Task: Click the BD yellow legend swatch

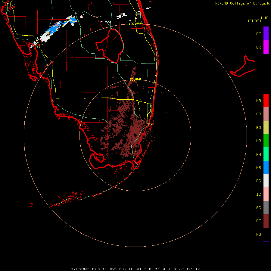Action: pyautogui.click(x=266, y=128)
